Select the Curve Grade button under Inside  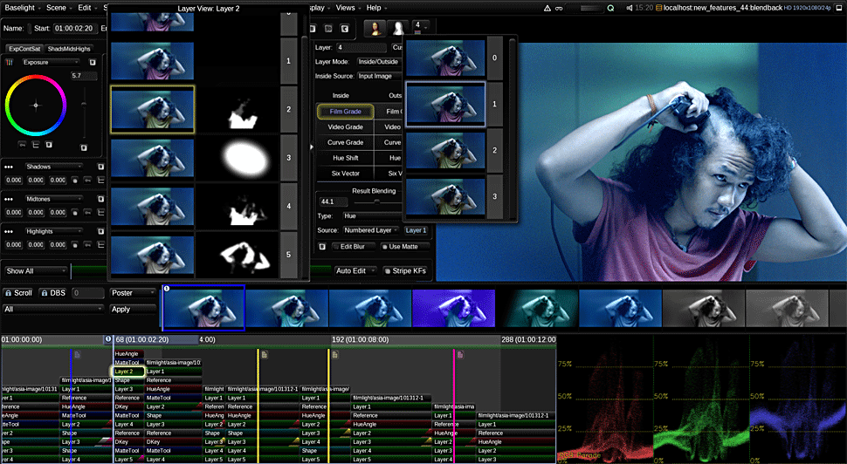(344, 142)
